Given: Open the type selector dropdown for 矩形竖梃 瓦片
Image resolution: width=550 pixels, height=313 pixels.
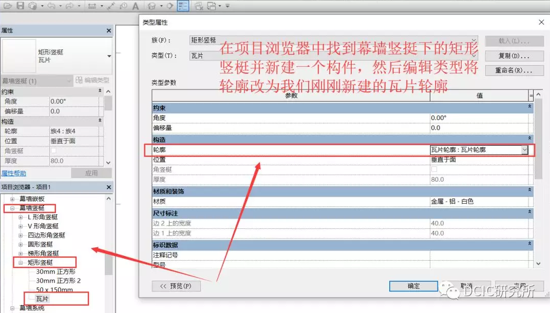Looking at the screenshot, I should point(109,56).
